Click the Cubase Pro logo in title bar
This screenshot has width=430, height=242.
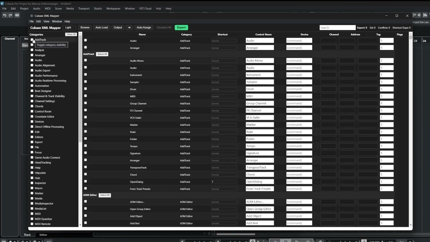click(2, 4)
